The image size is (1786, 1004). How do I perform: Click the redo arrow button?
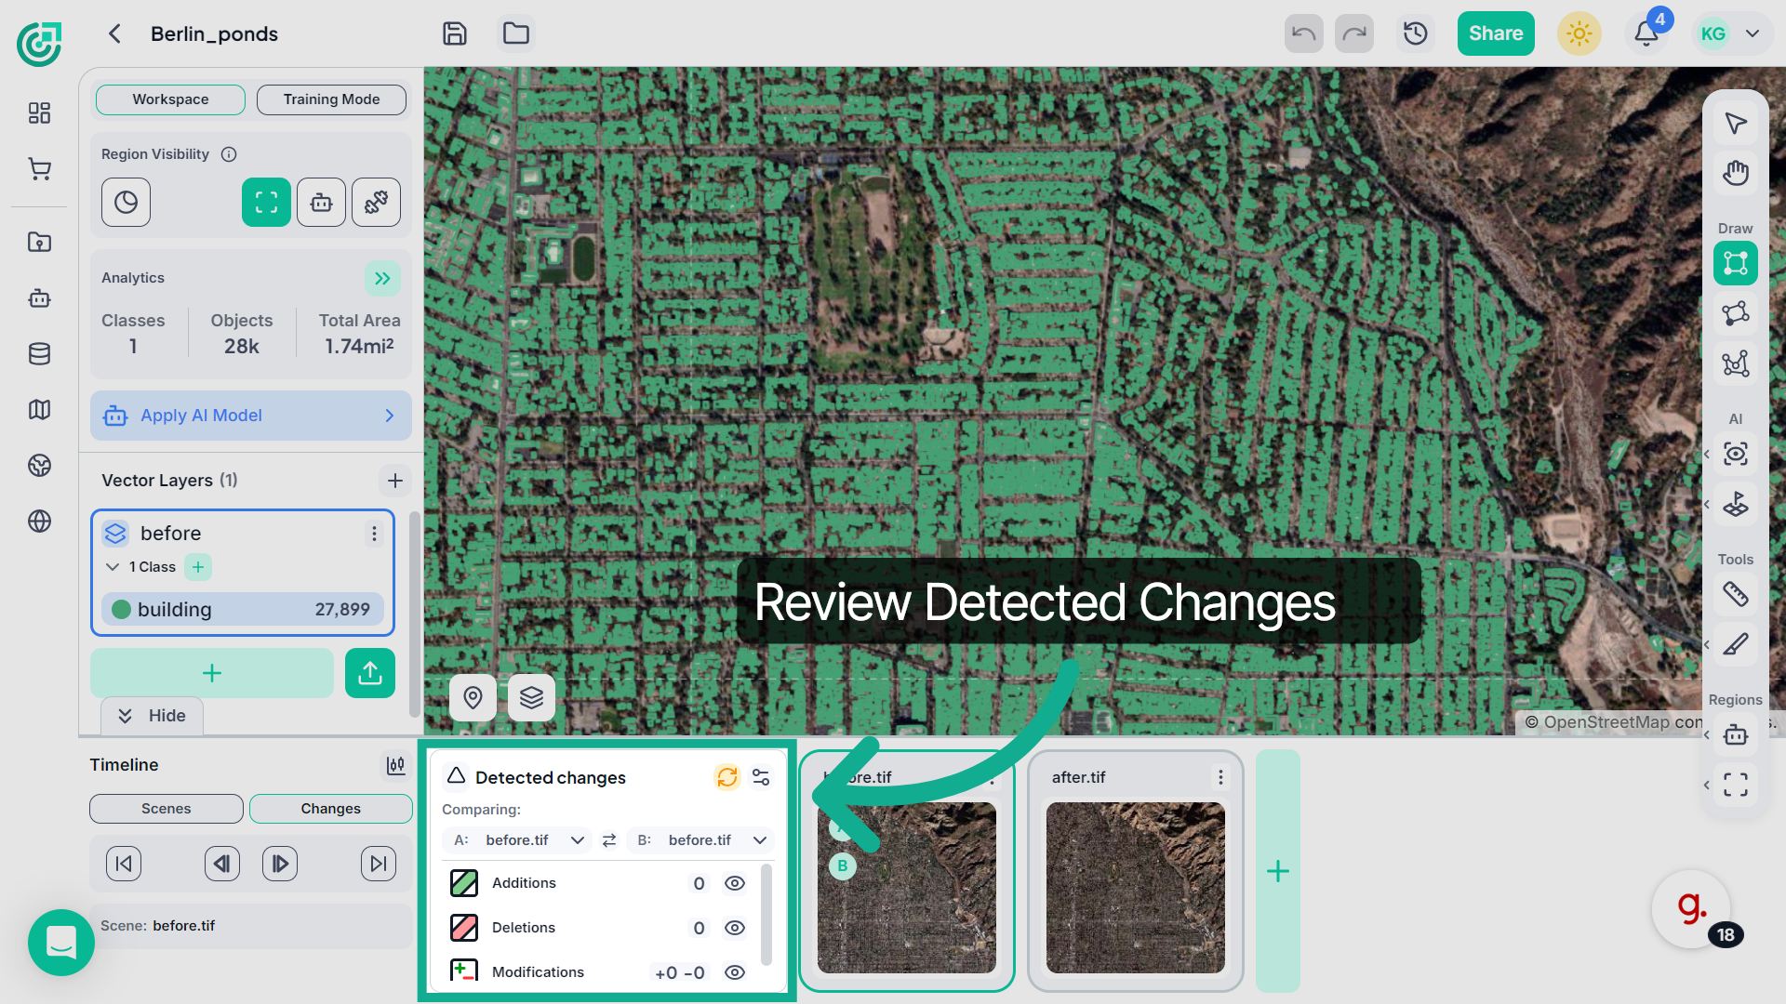coord(1354,33)
